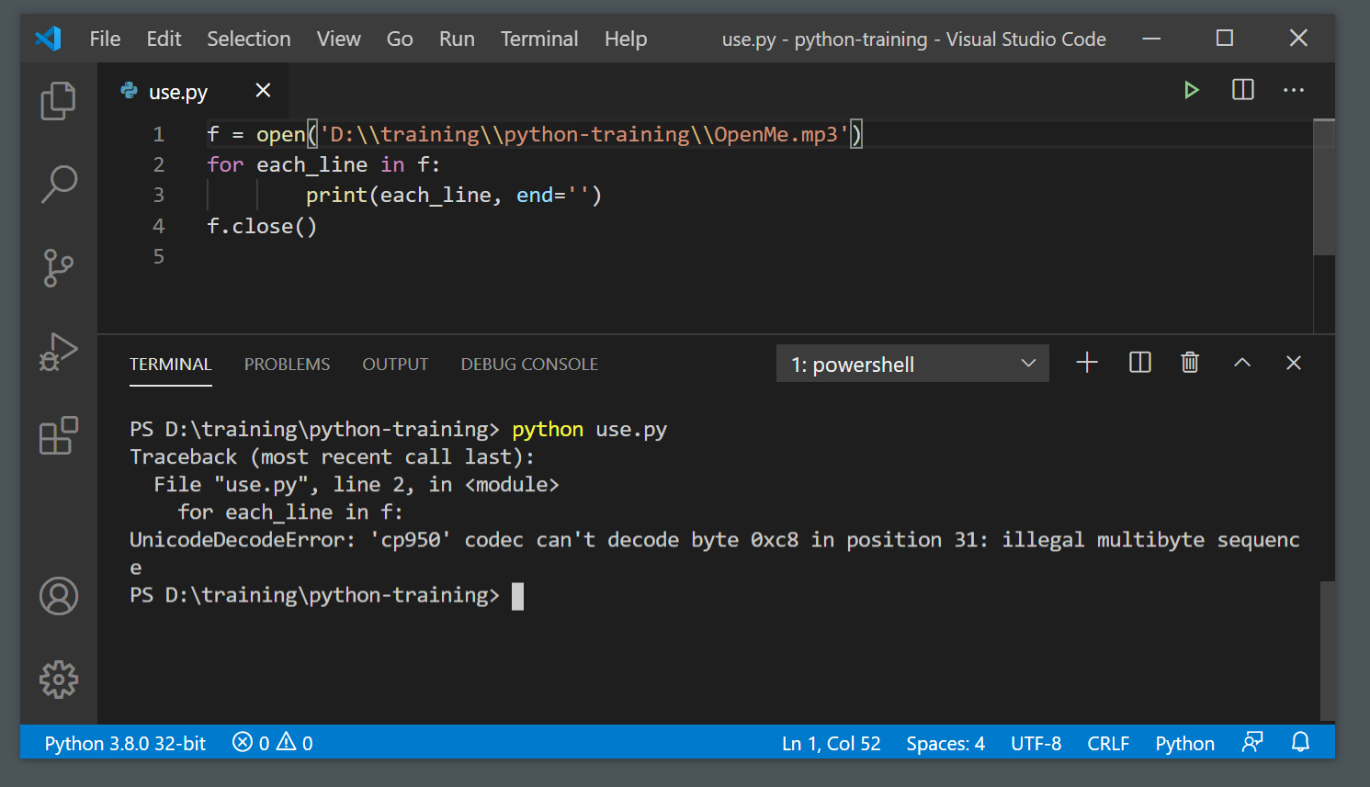
Task: Click line number 2 in the gutter
Action: coord(158,164)
